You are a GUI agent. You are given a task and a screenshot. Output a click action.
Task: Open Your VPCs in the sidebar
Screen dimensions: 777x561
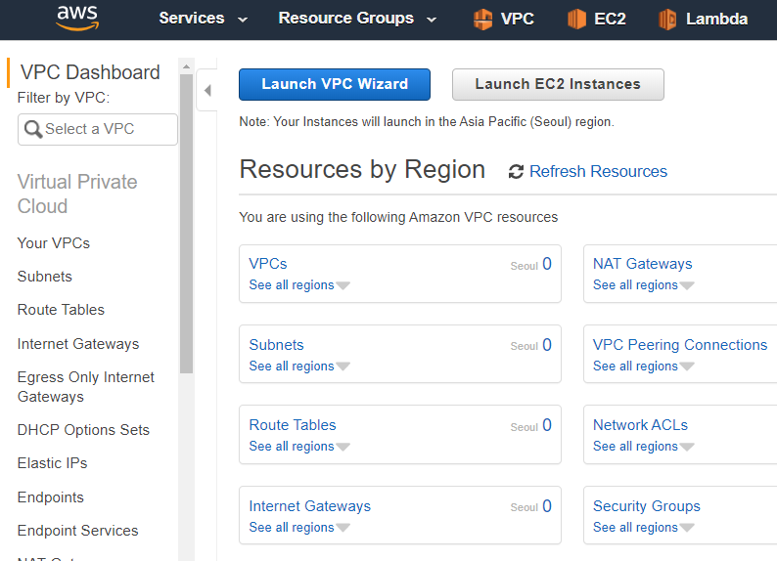(54, 243)
